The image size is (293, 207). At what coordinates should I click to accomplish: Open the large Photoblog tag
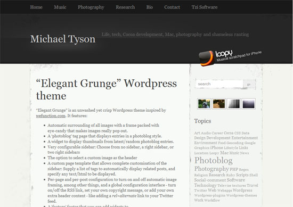[214, 161]
